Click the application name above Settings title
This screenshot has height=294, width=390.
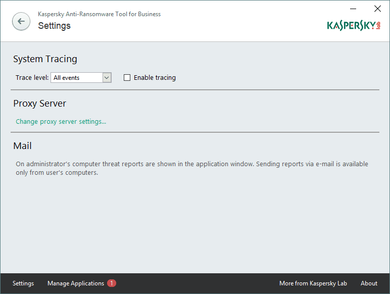point(99,14)
